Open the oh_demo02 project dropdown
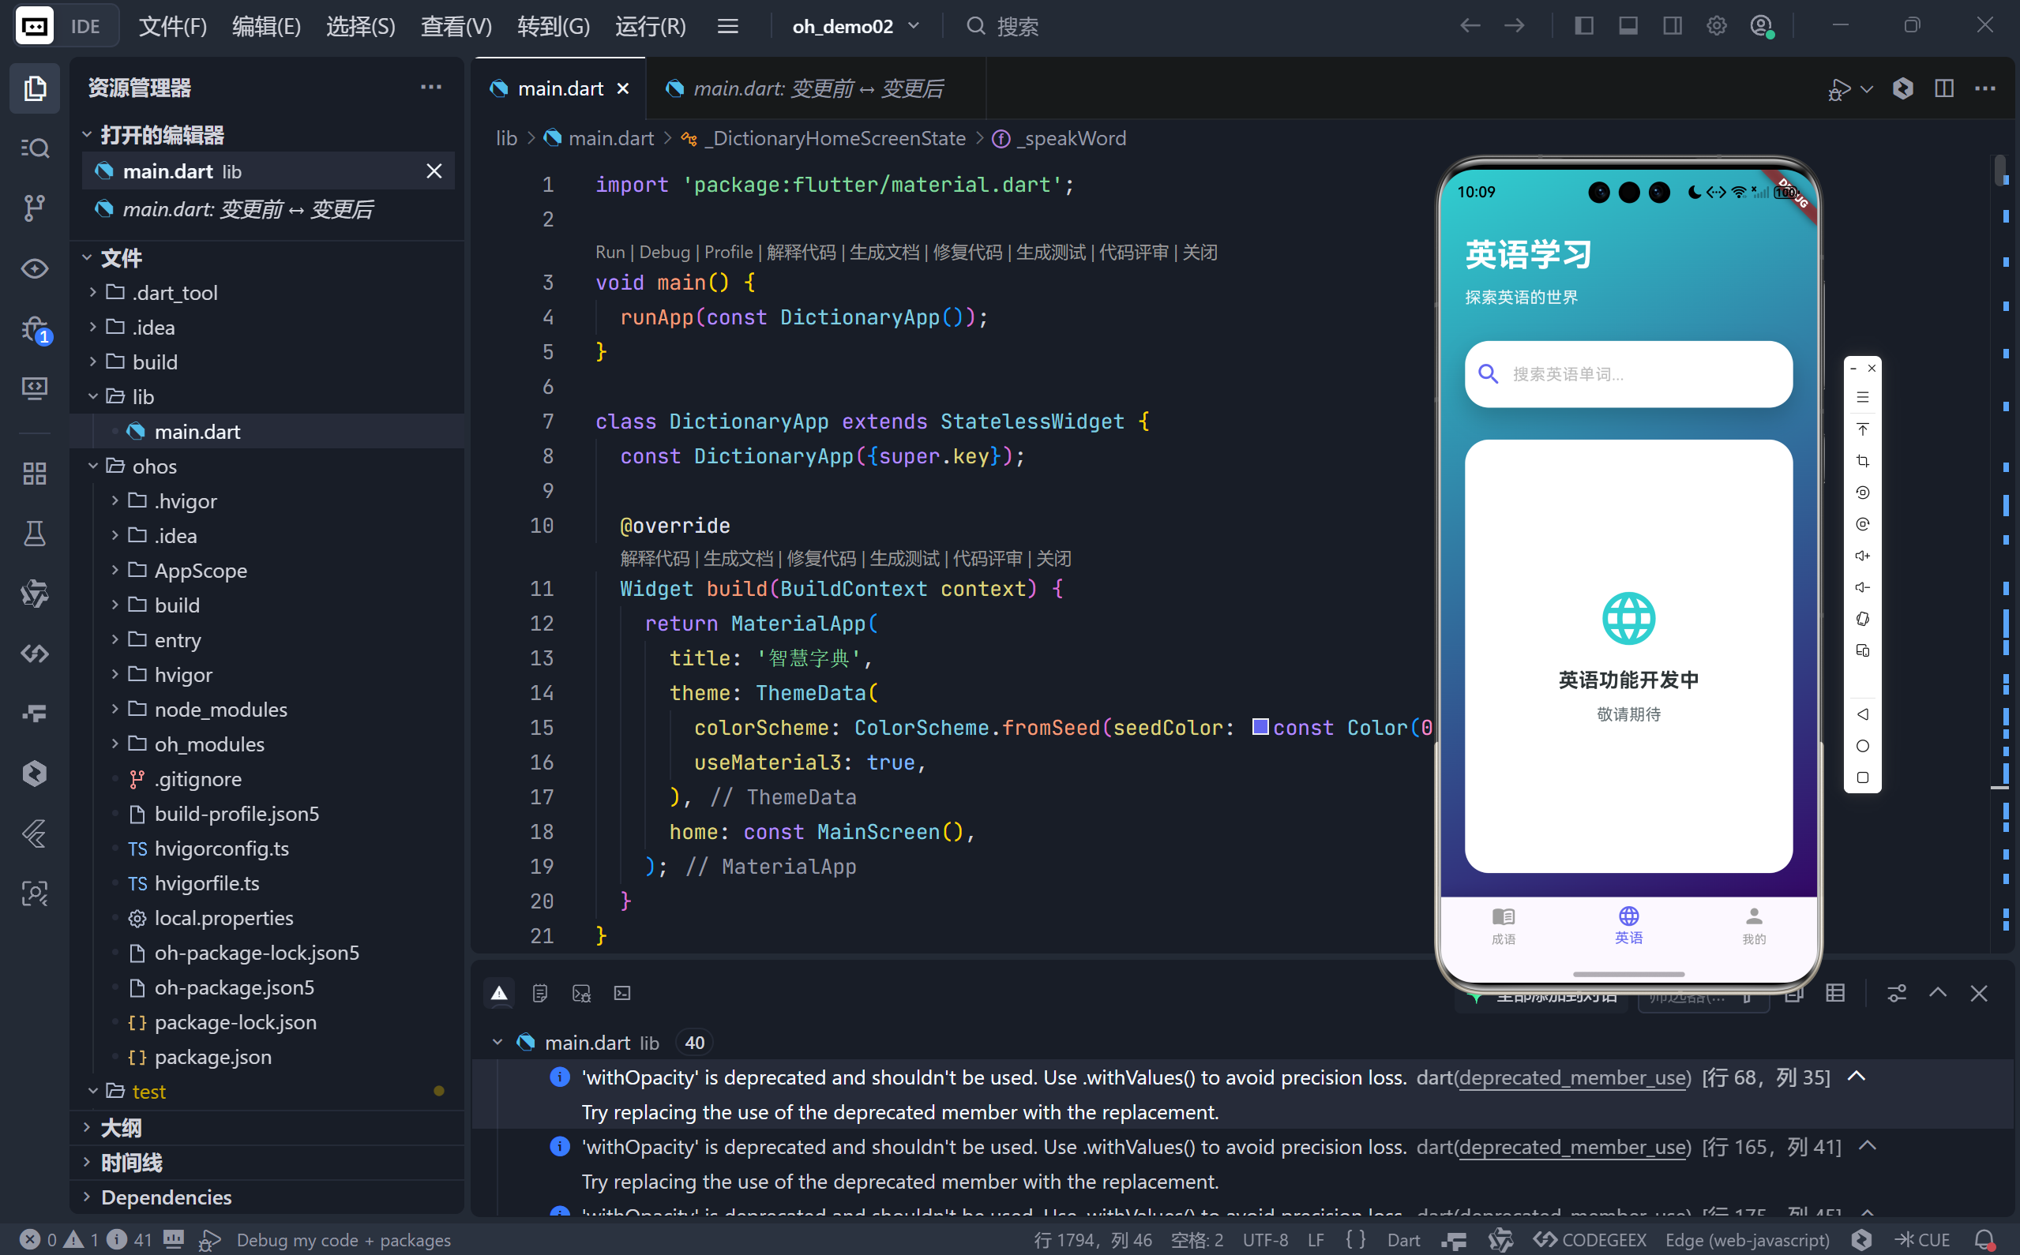The image size is (2020, 1255). click(x=855, y=26)
